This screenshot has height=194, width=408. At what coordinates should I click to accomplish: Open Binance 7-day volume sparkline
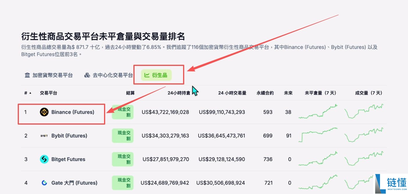(x=364, y=112)
